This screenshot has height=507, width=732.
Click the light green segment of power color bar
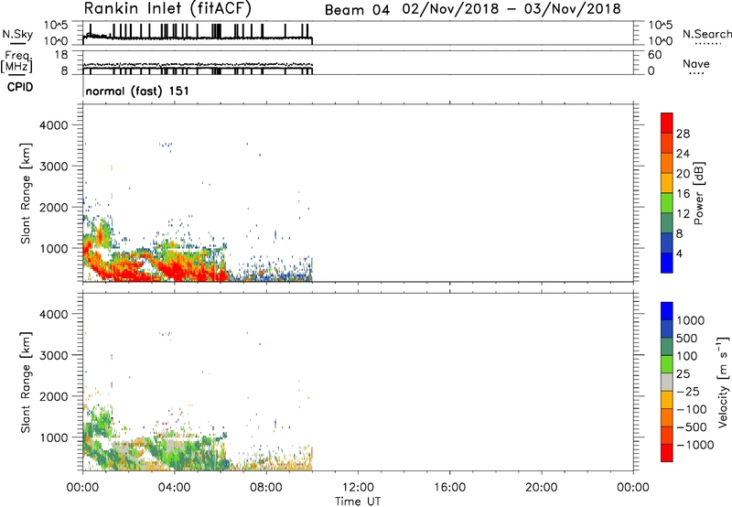coord(667,203)
